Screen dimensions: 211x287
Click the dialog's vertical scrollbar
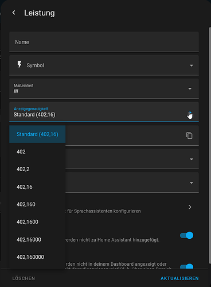pos(210,145)
